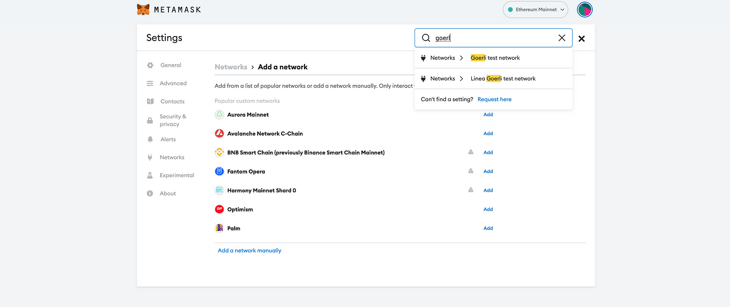730x307 pixels.
Task: Click the Fantom Opera logo
Action: [x=220, y=171]
